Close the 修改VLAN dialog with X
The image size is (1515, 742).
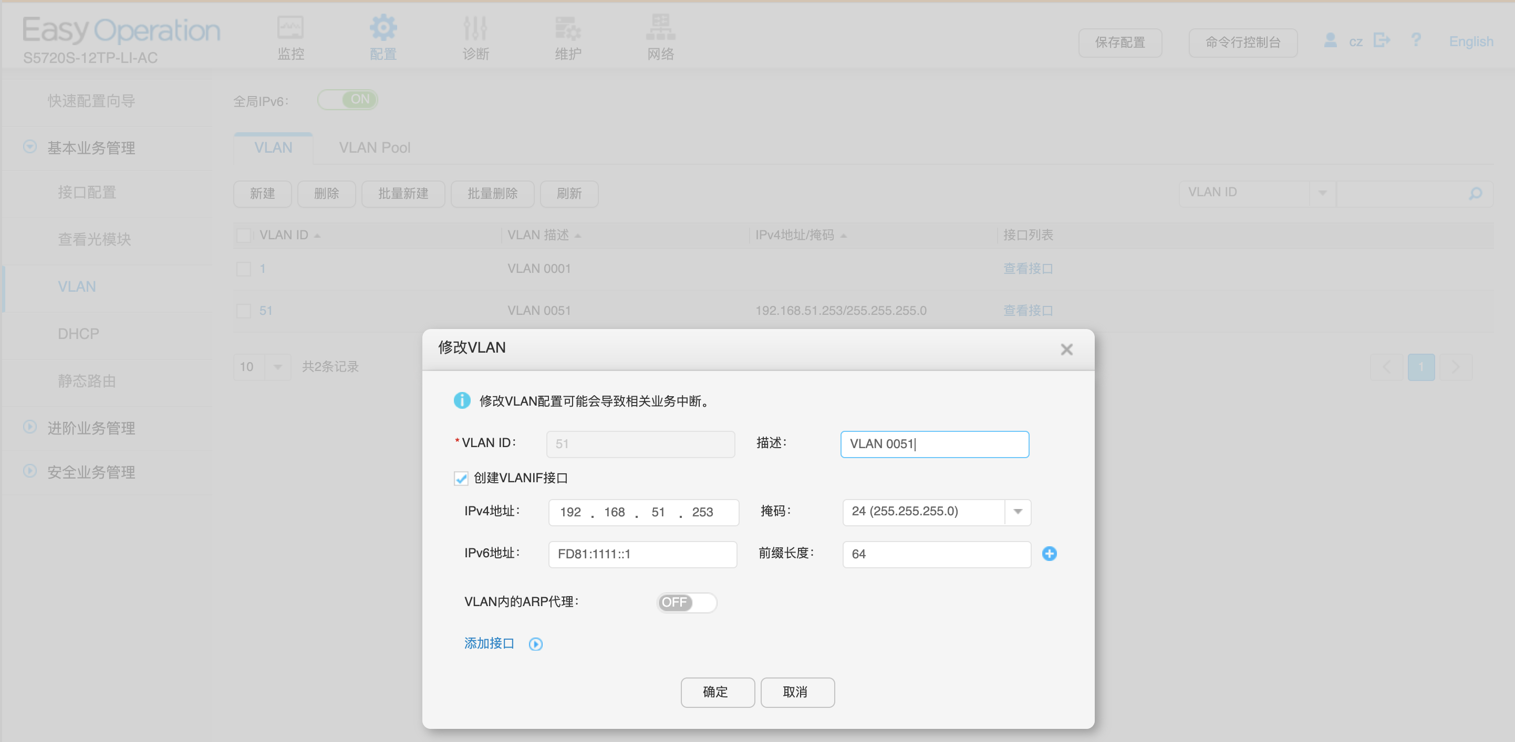pyautogui.click(x=1066, y=349)
